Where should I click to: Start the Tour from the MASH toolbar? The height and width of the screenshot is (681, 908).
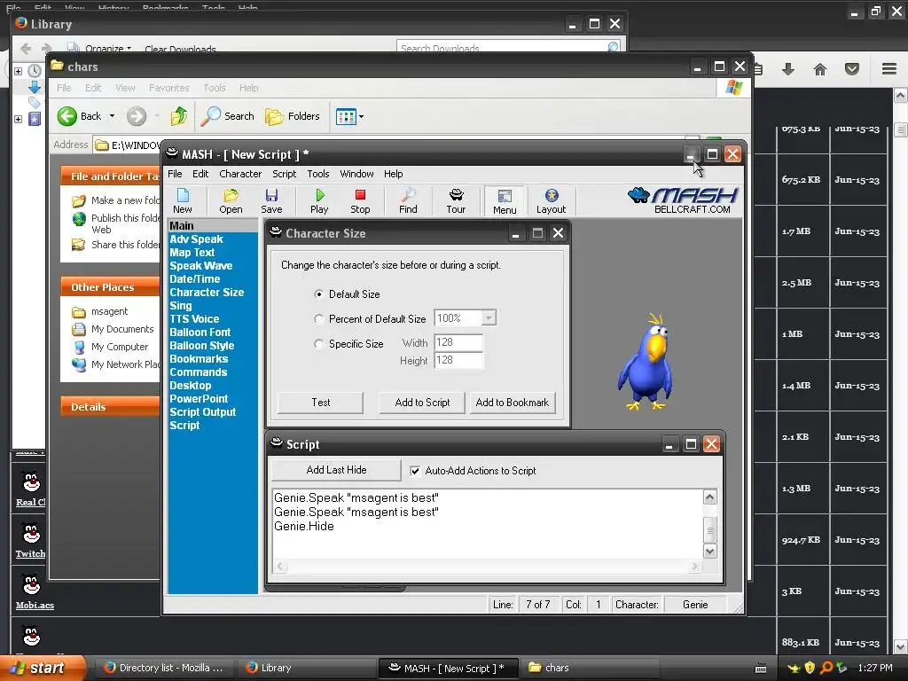pos(456,201)
